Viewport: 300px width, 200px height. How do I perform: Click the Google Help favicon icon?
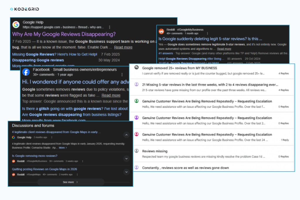16,24
